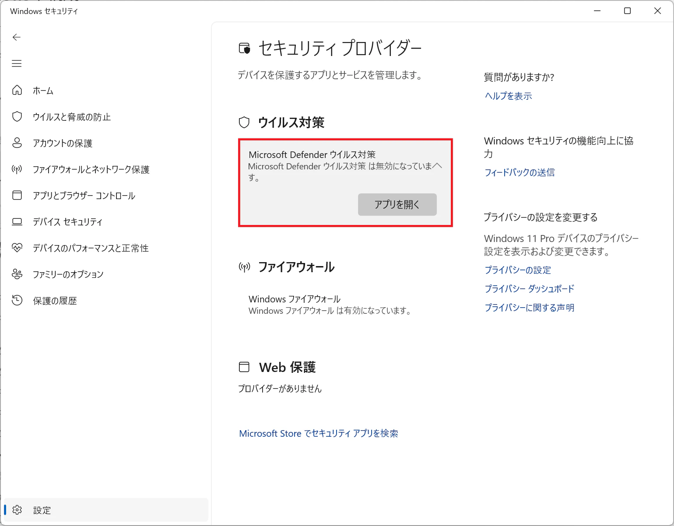
Task: Click the セキュリティ プロバイダー page heading
Action: [x=340, y=48]
